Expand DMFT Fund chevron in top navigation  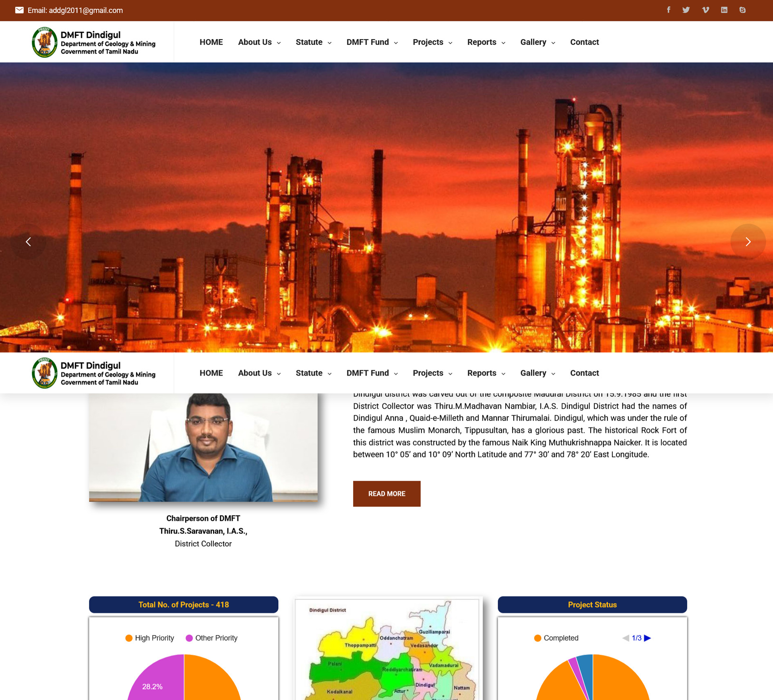click(x=396, y=43)
